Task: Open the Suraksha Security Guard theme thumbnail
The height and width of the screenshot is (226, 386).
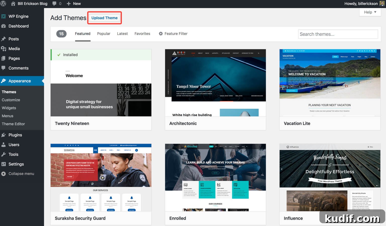Action: click(x=101, y=178)
